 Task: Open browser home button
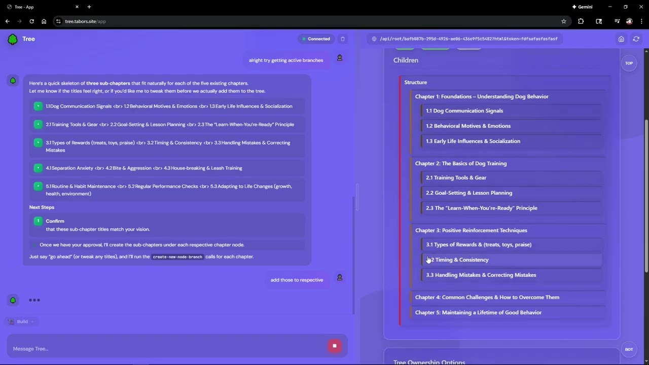point(44,21)
